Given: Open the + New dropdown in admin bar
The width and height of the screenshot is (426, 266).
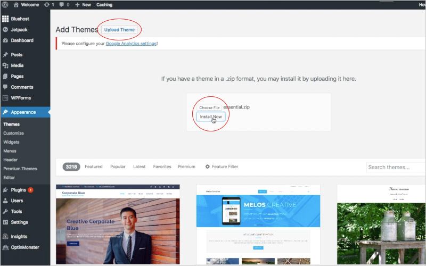Looking at the screenshot, I should [x=83, y=5].
